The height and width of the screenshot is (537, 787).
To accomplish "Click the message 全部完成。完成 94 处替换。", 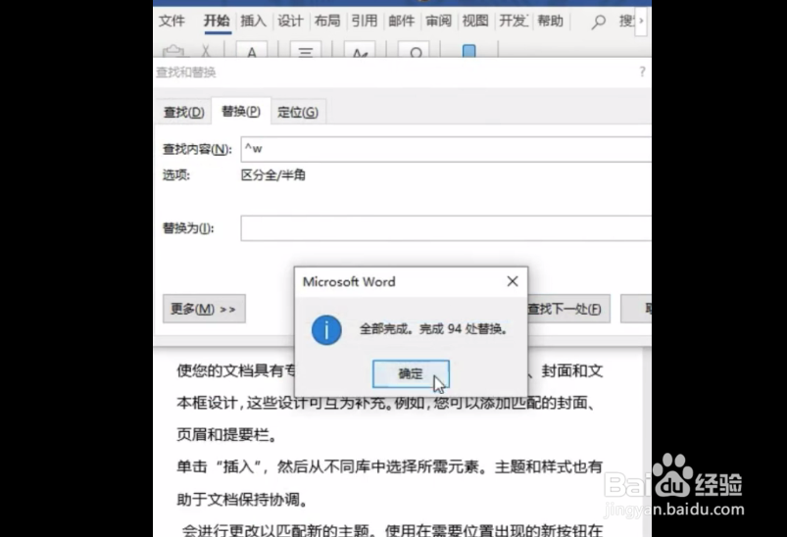I will (x=434, y=328).
